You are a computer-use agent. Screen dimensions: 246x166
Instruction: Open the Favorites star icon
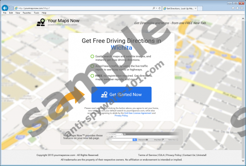236,8
